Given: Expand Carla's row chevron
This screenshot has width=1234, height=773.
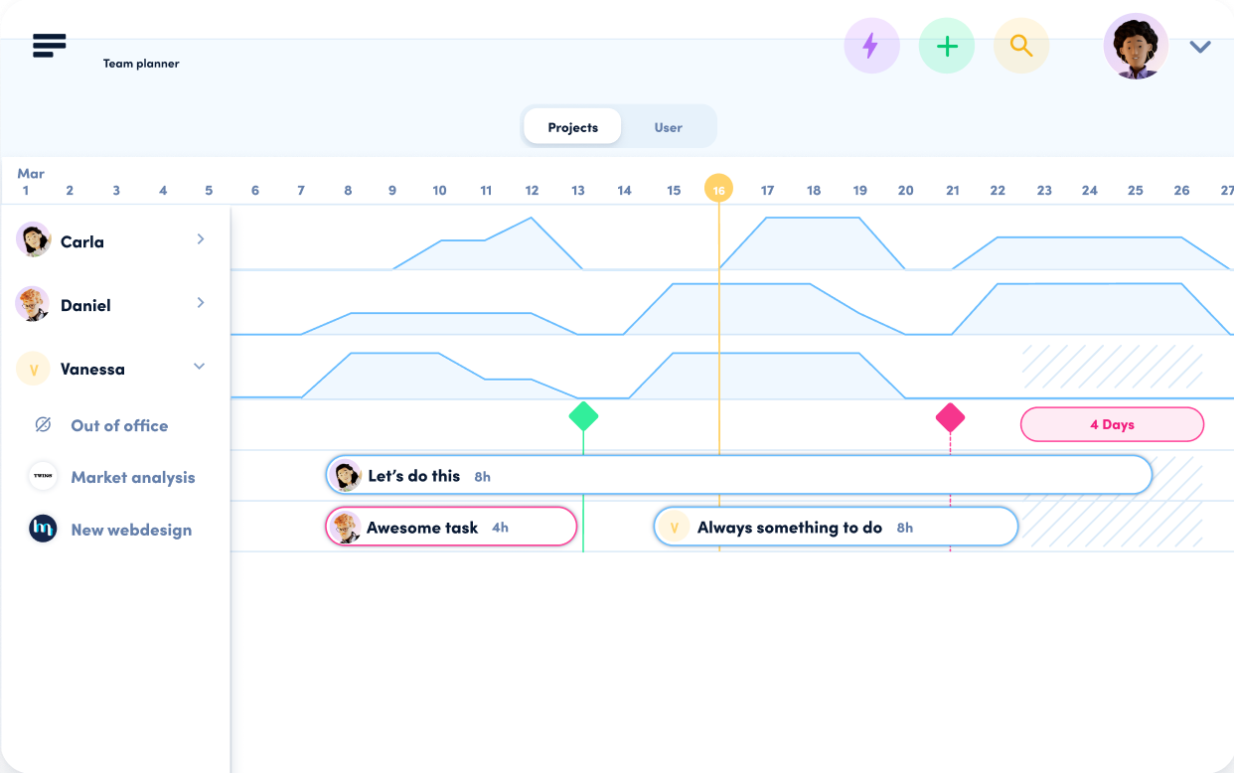Looking at the screenshot, I should (x=201, y=239).
